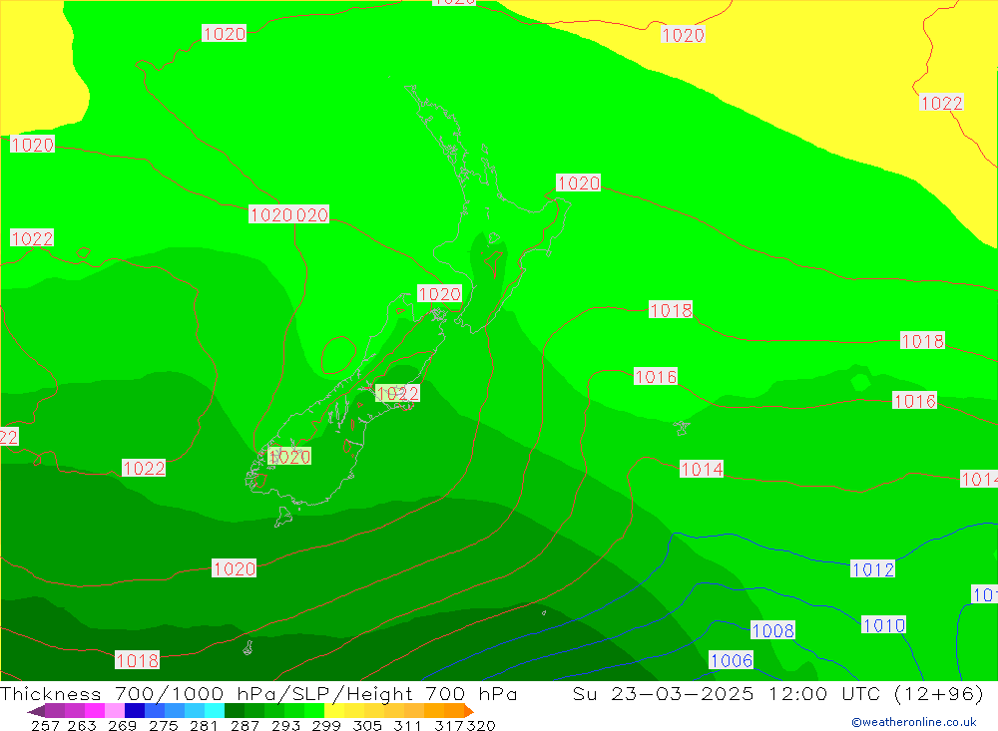
Task: Pick the light pink legend swatch above 269
Action: pos(113,711)
